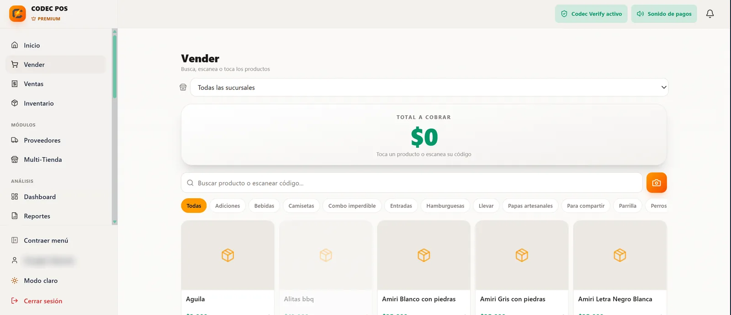Open the Dashboard page
Image resolution: width=731 pixels, height=315 pixels.
point(55,196)
